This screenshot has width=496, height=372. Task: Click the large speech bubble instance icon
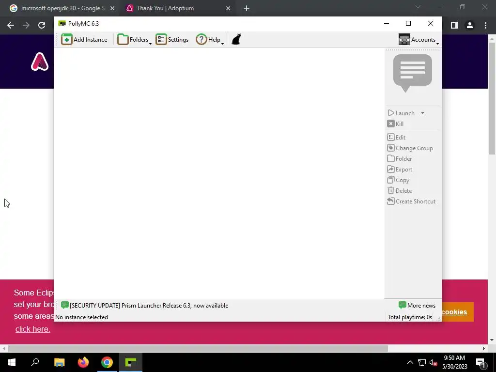click(413, 74)
